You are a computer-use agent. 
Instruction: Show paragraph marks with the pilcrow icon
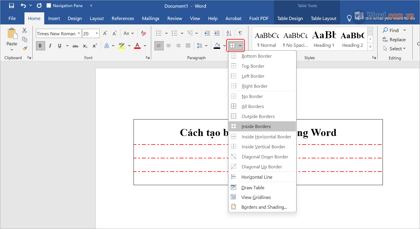(x=240, y=33)
